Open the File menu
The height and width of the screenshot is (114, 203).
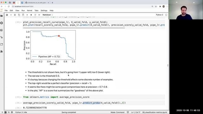pyautogui.click(x=6, y=10)
